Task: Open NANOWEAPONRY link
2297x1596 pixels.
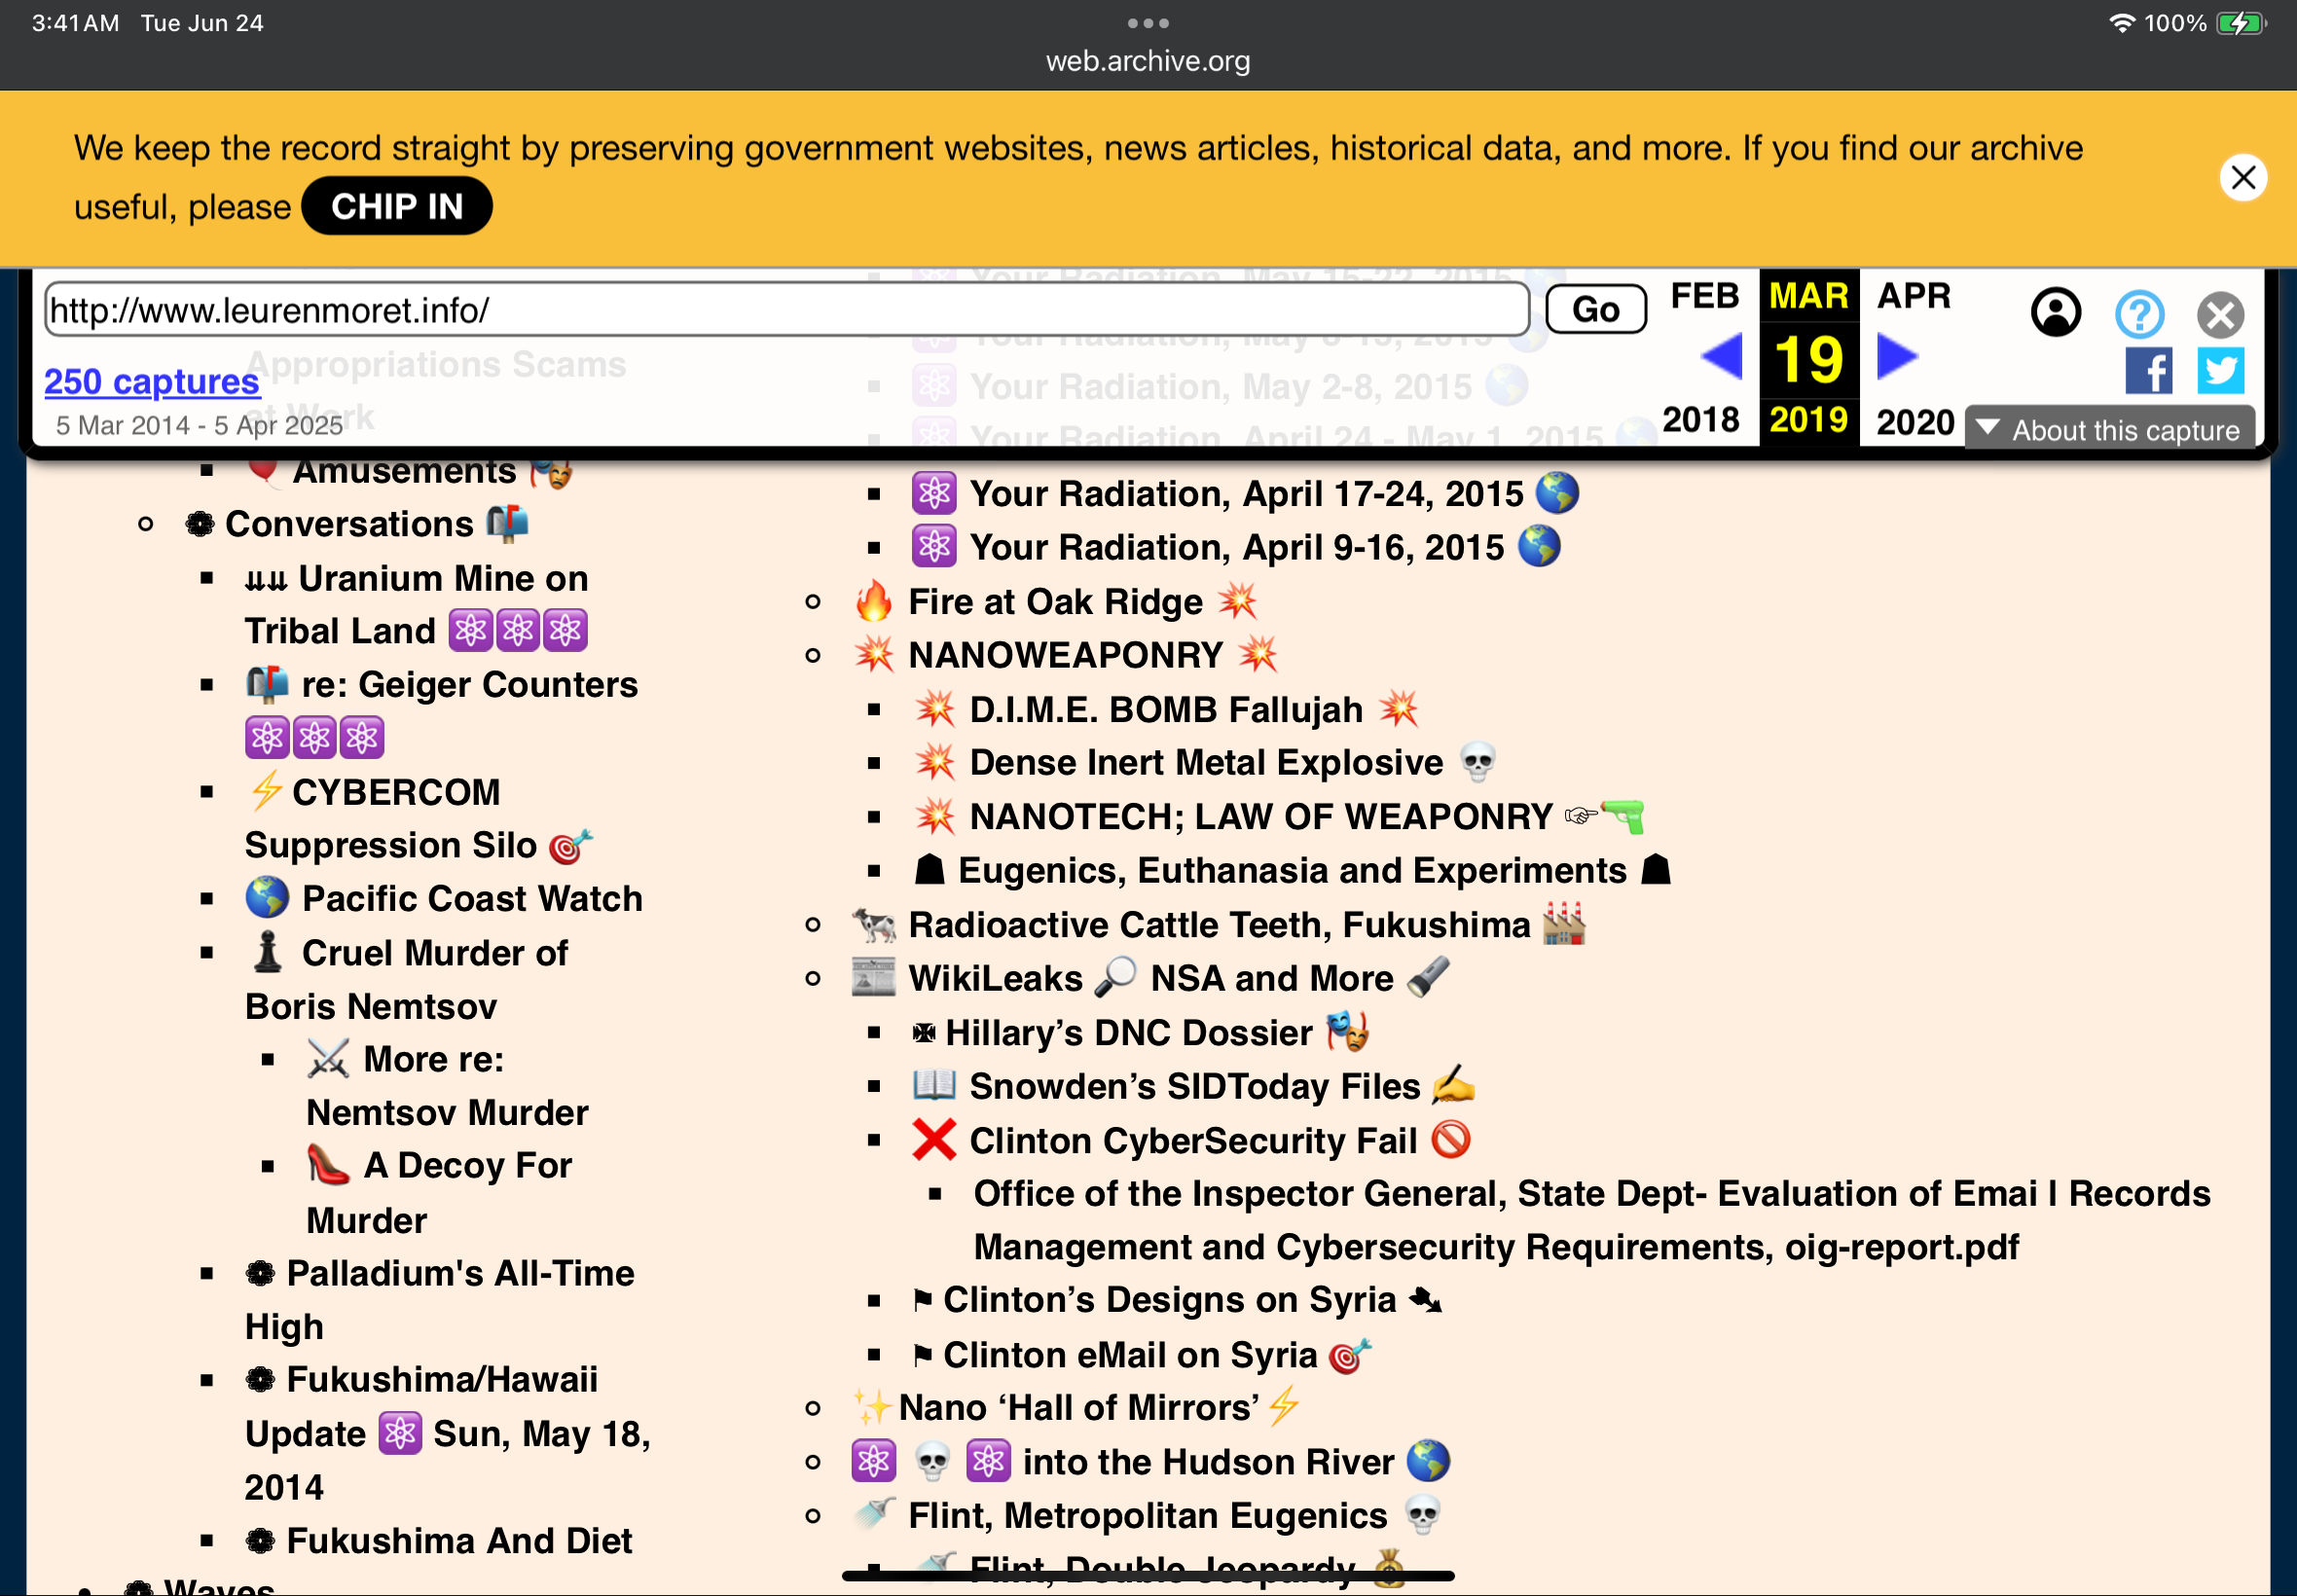Action: [1065, 655]
